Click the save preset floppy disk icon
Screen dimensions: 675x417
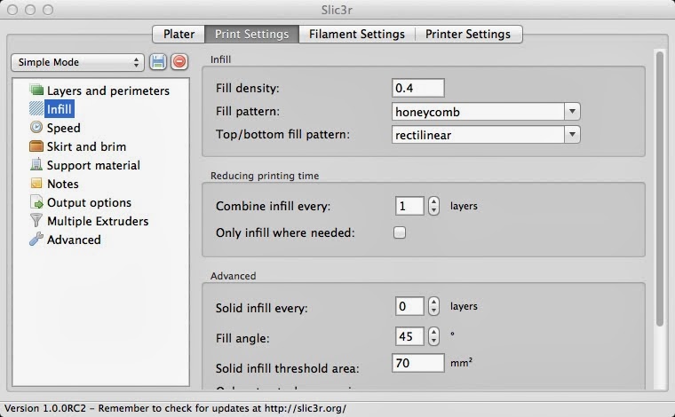[x=158, y=62]
